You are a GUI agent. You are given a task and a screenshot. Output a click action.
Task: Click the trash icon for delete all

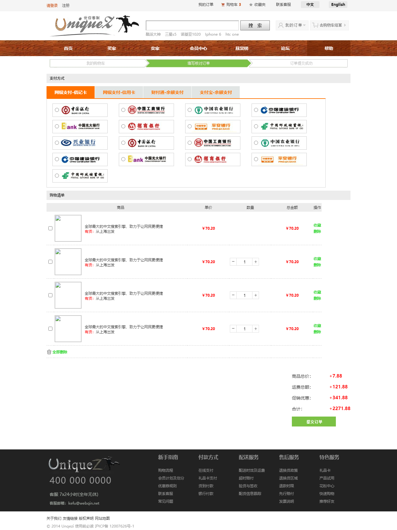tap(49, 352)
